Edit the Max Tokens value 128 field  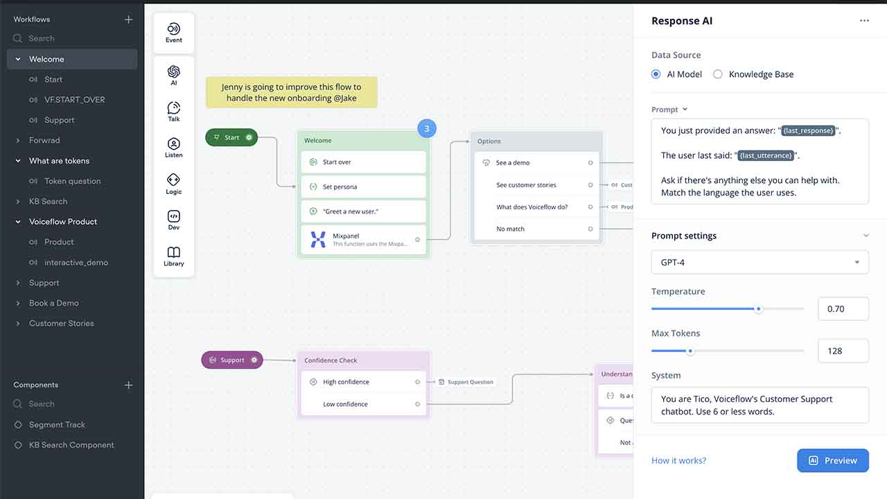843,351
